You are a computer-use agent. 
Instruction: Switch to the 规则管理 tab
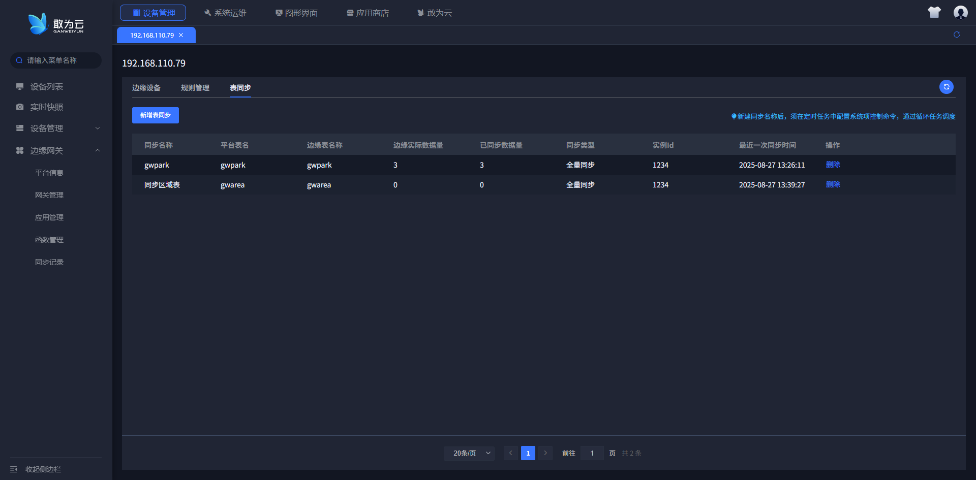click(195, 88)
